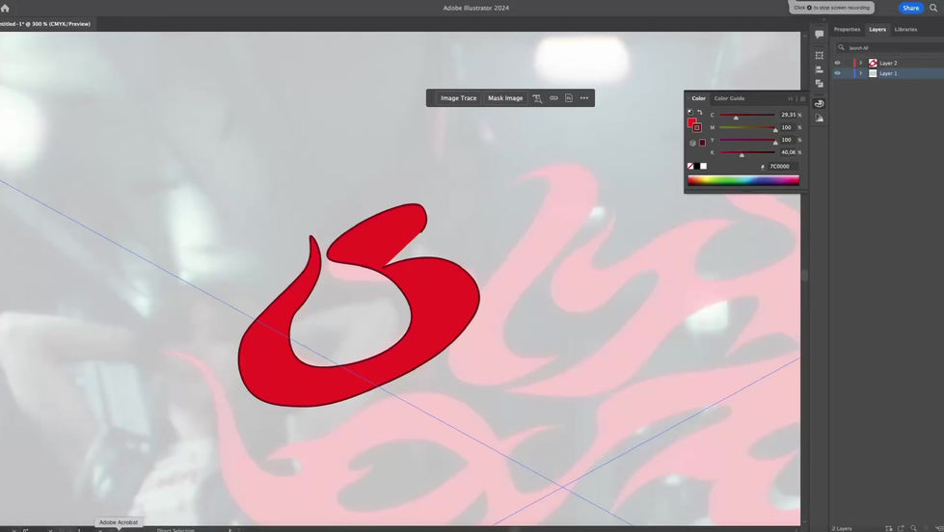
Task: Select the Layer 1 row name
Action: pyautogui.click(x=888, y=73)
